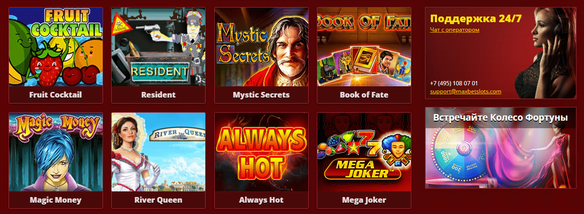Click the Book of Fate title label
Image resolution: width=584 pixels, height=214 pixels.
pos(364,95)
